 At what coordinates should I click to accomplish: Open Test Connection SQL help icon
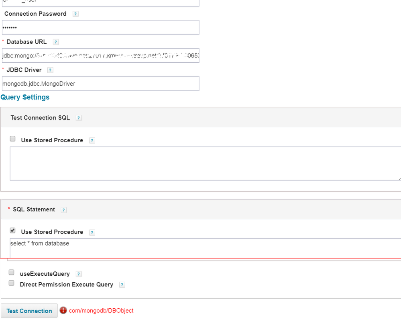point(79,118)
